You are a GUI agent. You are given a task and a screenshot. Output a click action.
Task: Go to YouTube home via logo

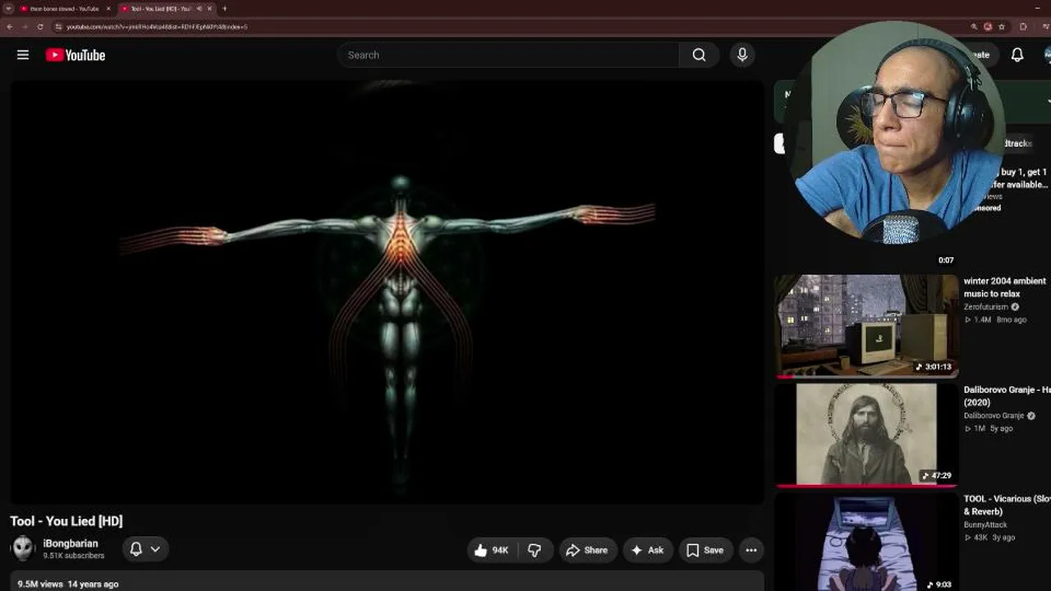tap(76, 55)
